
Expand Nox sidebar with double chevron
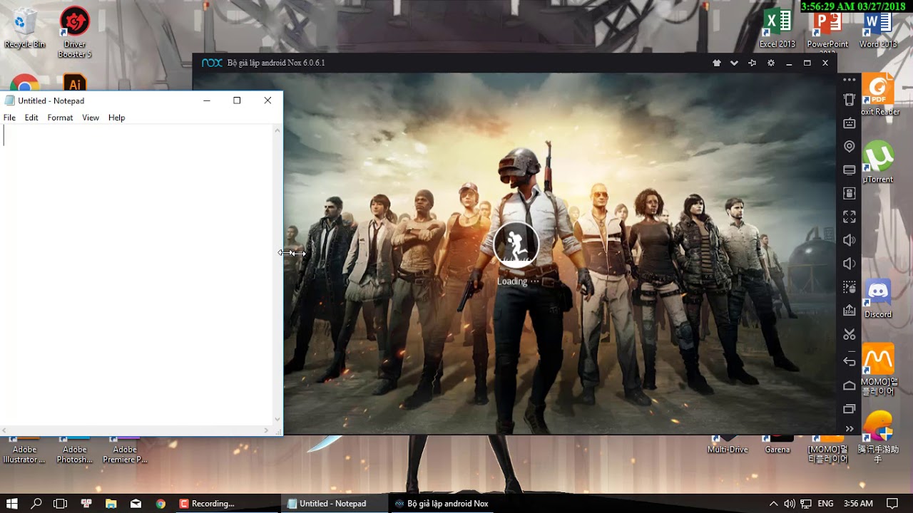pos(849,428)
